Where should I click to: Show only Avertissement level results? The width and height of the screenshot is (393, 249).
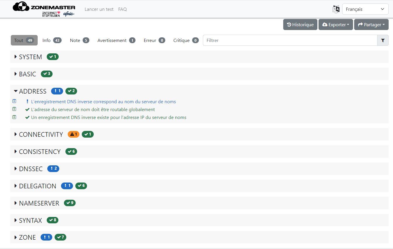116,41
